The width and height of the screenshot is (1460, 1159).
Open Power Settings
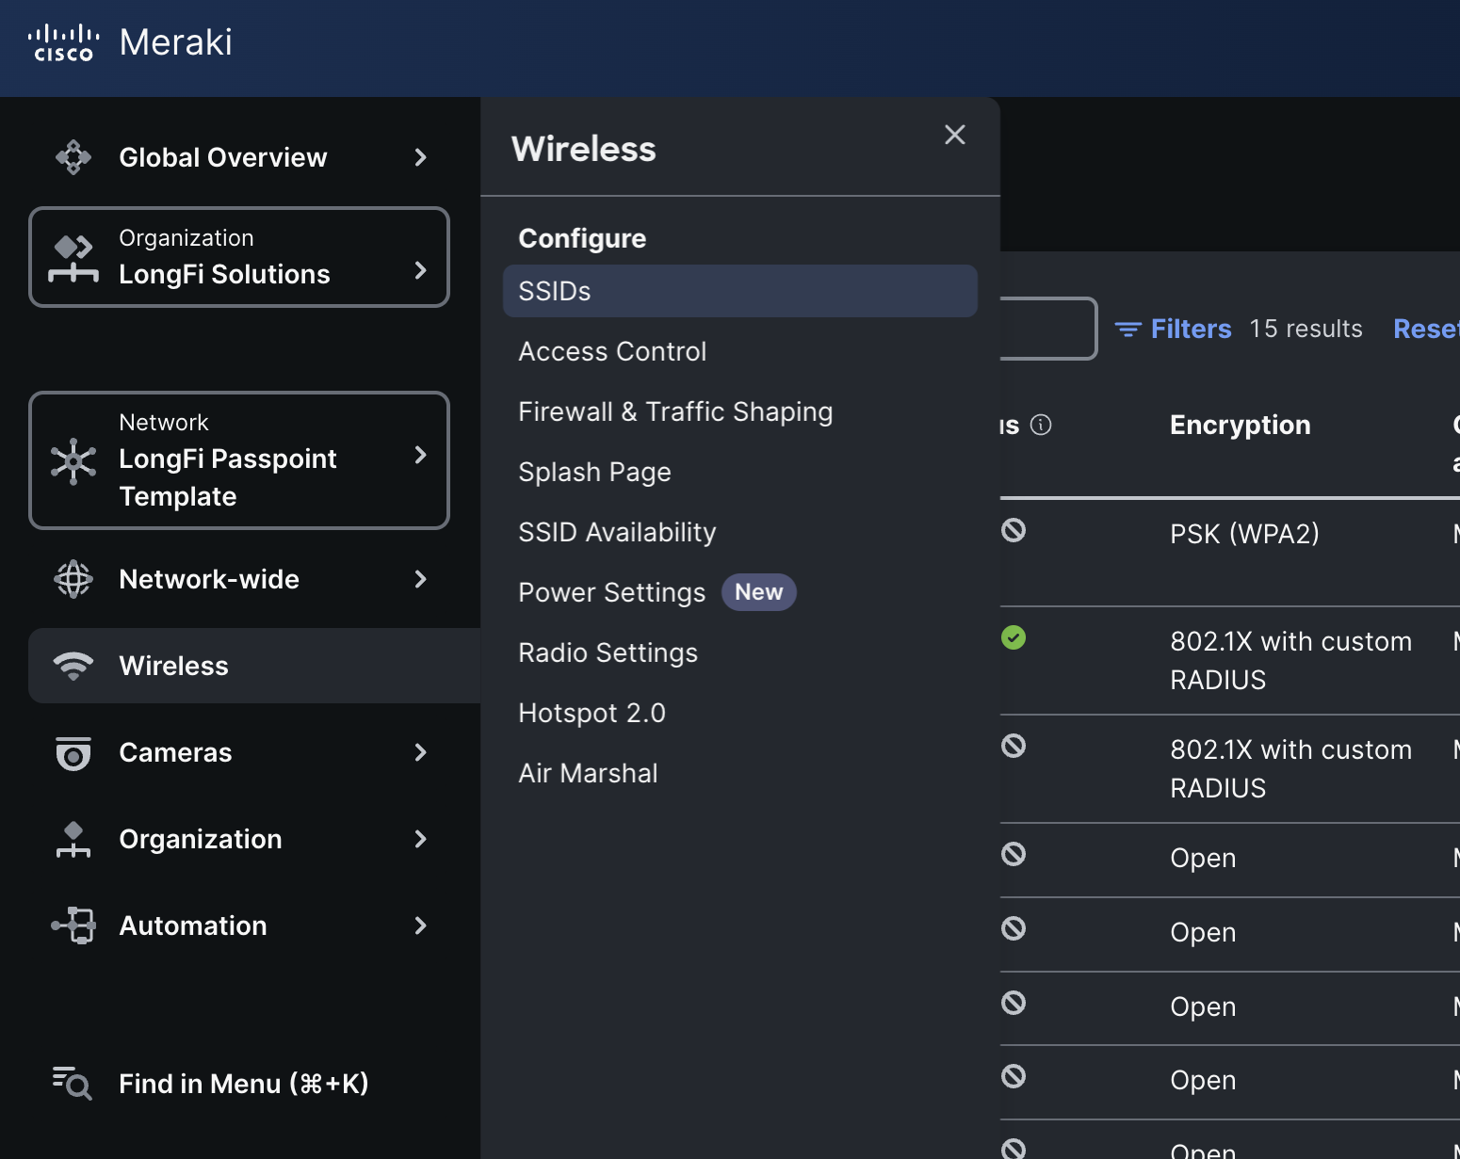click(x=611, y=592)
